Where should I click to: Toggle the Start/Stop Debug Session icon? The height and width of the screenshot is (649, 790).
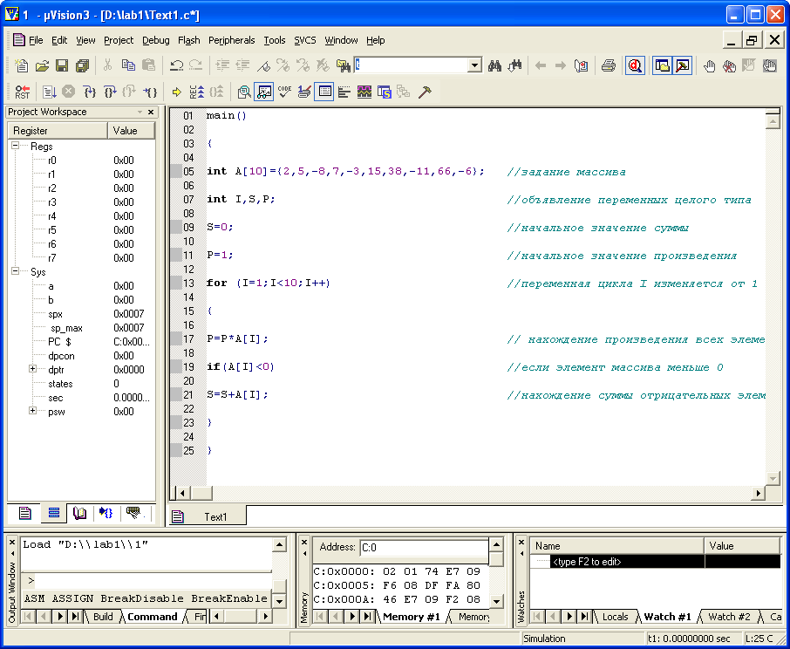point(635,65)
